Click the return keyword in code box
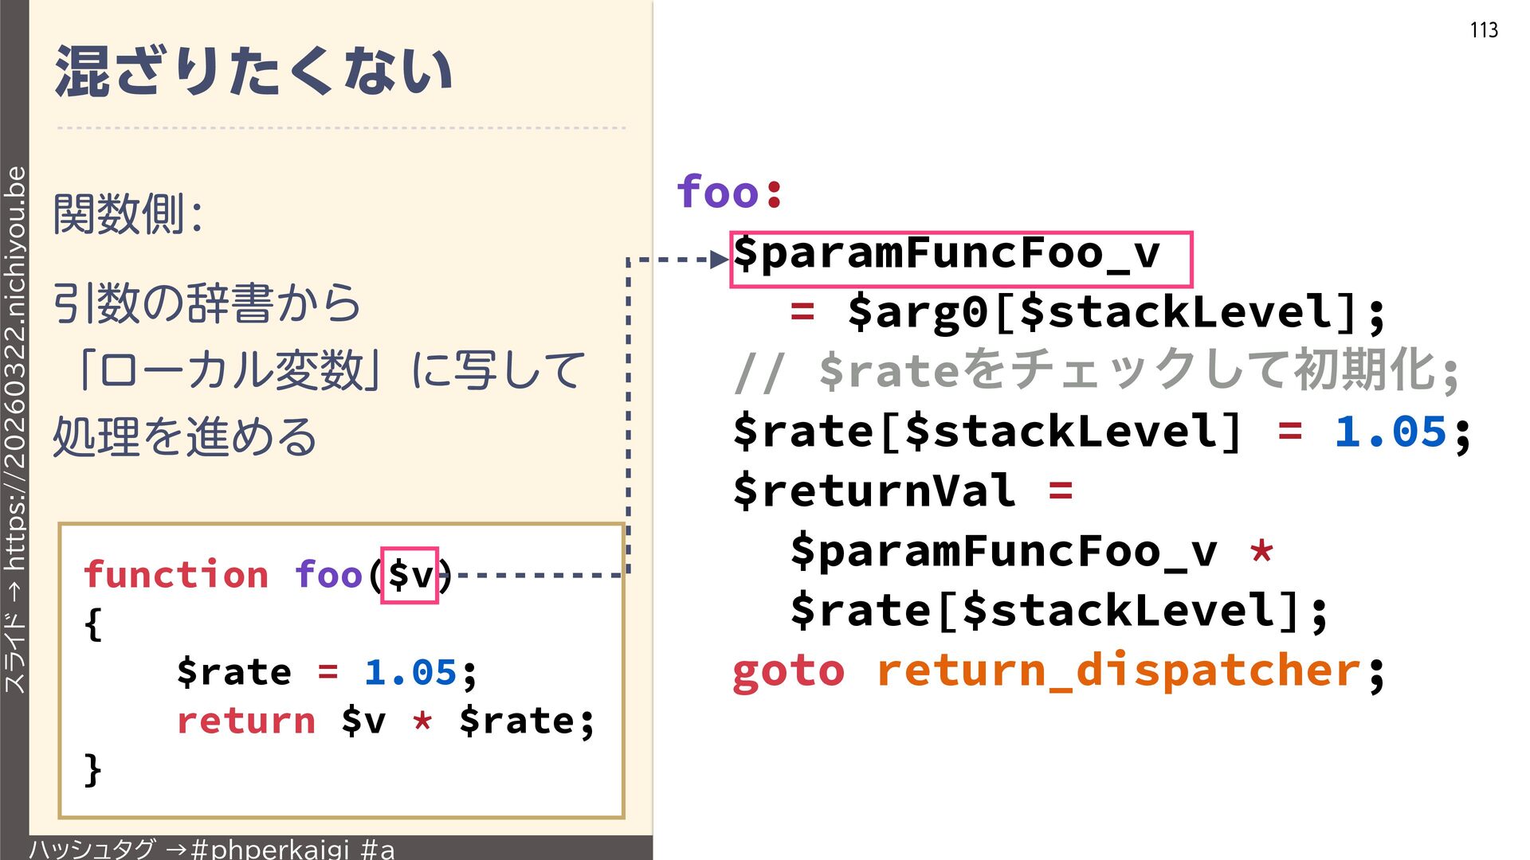Image resolution: width=1530 pixels, height=860 pixels. [246, 721]
